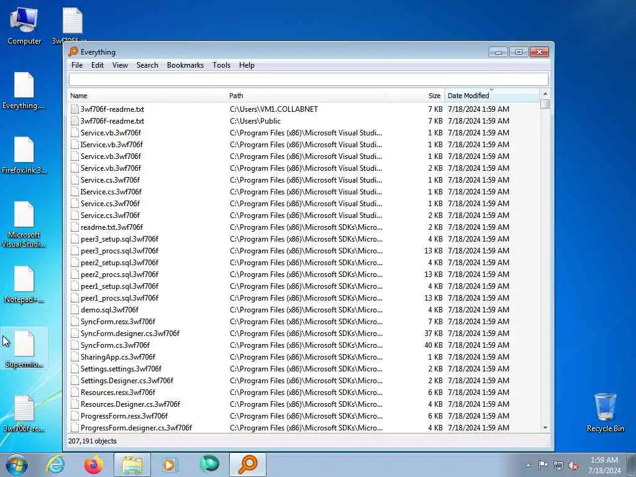This screenshot has width=636, height=477.
Task: Select the 3wf706f-readme file at desktop bottom left
Action: click(24, 414)
